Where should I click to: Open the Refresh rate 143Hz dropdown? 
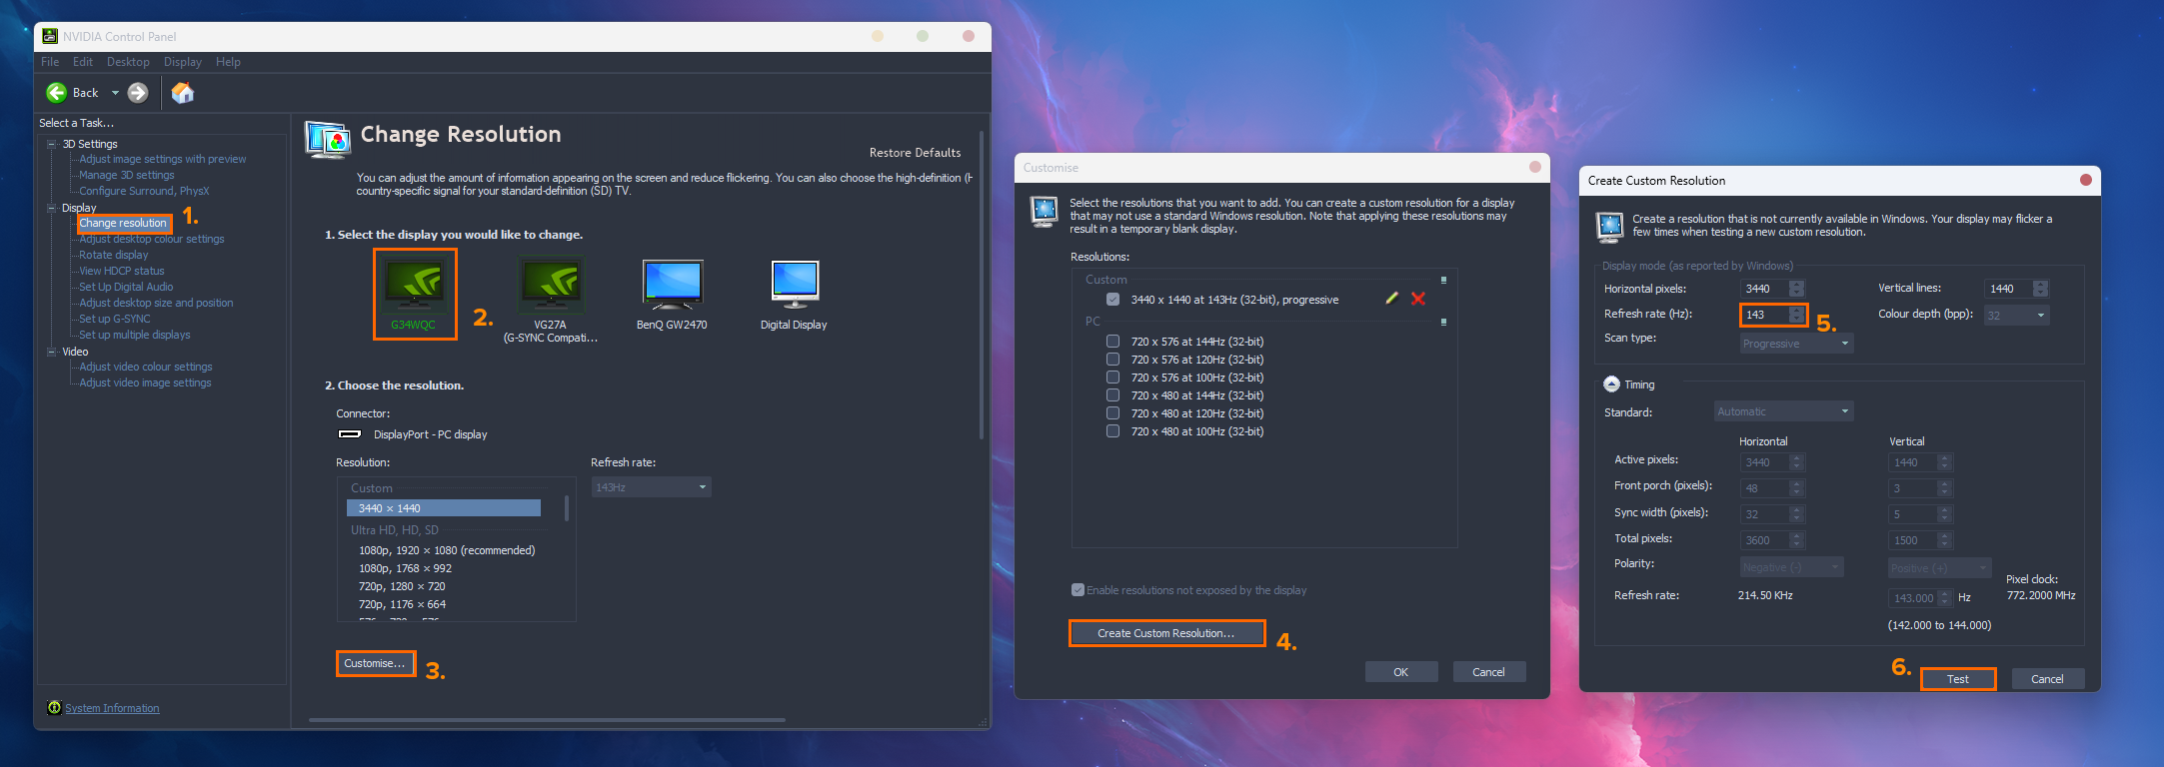(651, 487)
